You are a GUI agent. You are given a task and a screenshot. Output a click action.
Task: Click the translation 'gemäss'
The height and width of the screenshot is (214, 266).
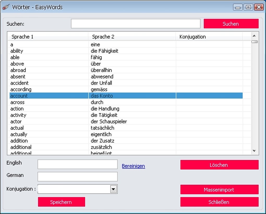point(99,90)
